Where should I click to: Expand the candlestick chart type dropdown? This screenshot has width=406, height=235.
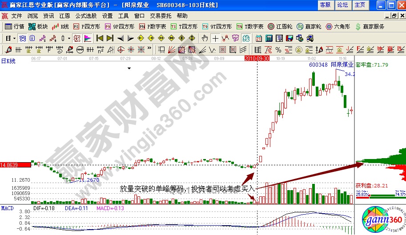pos(69,38)
